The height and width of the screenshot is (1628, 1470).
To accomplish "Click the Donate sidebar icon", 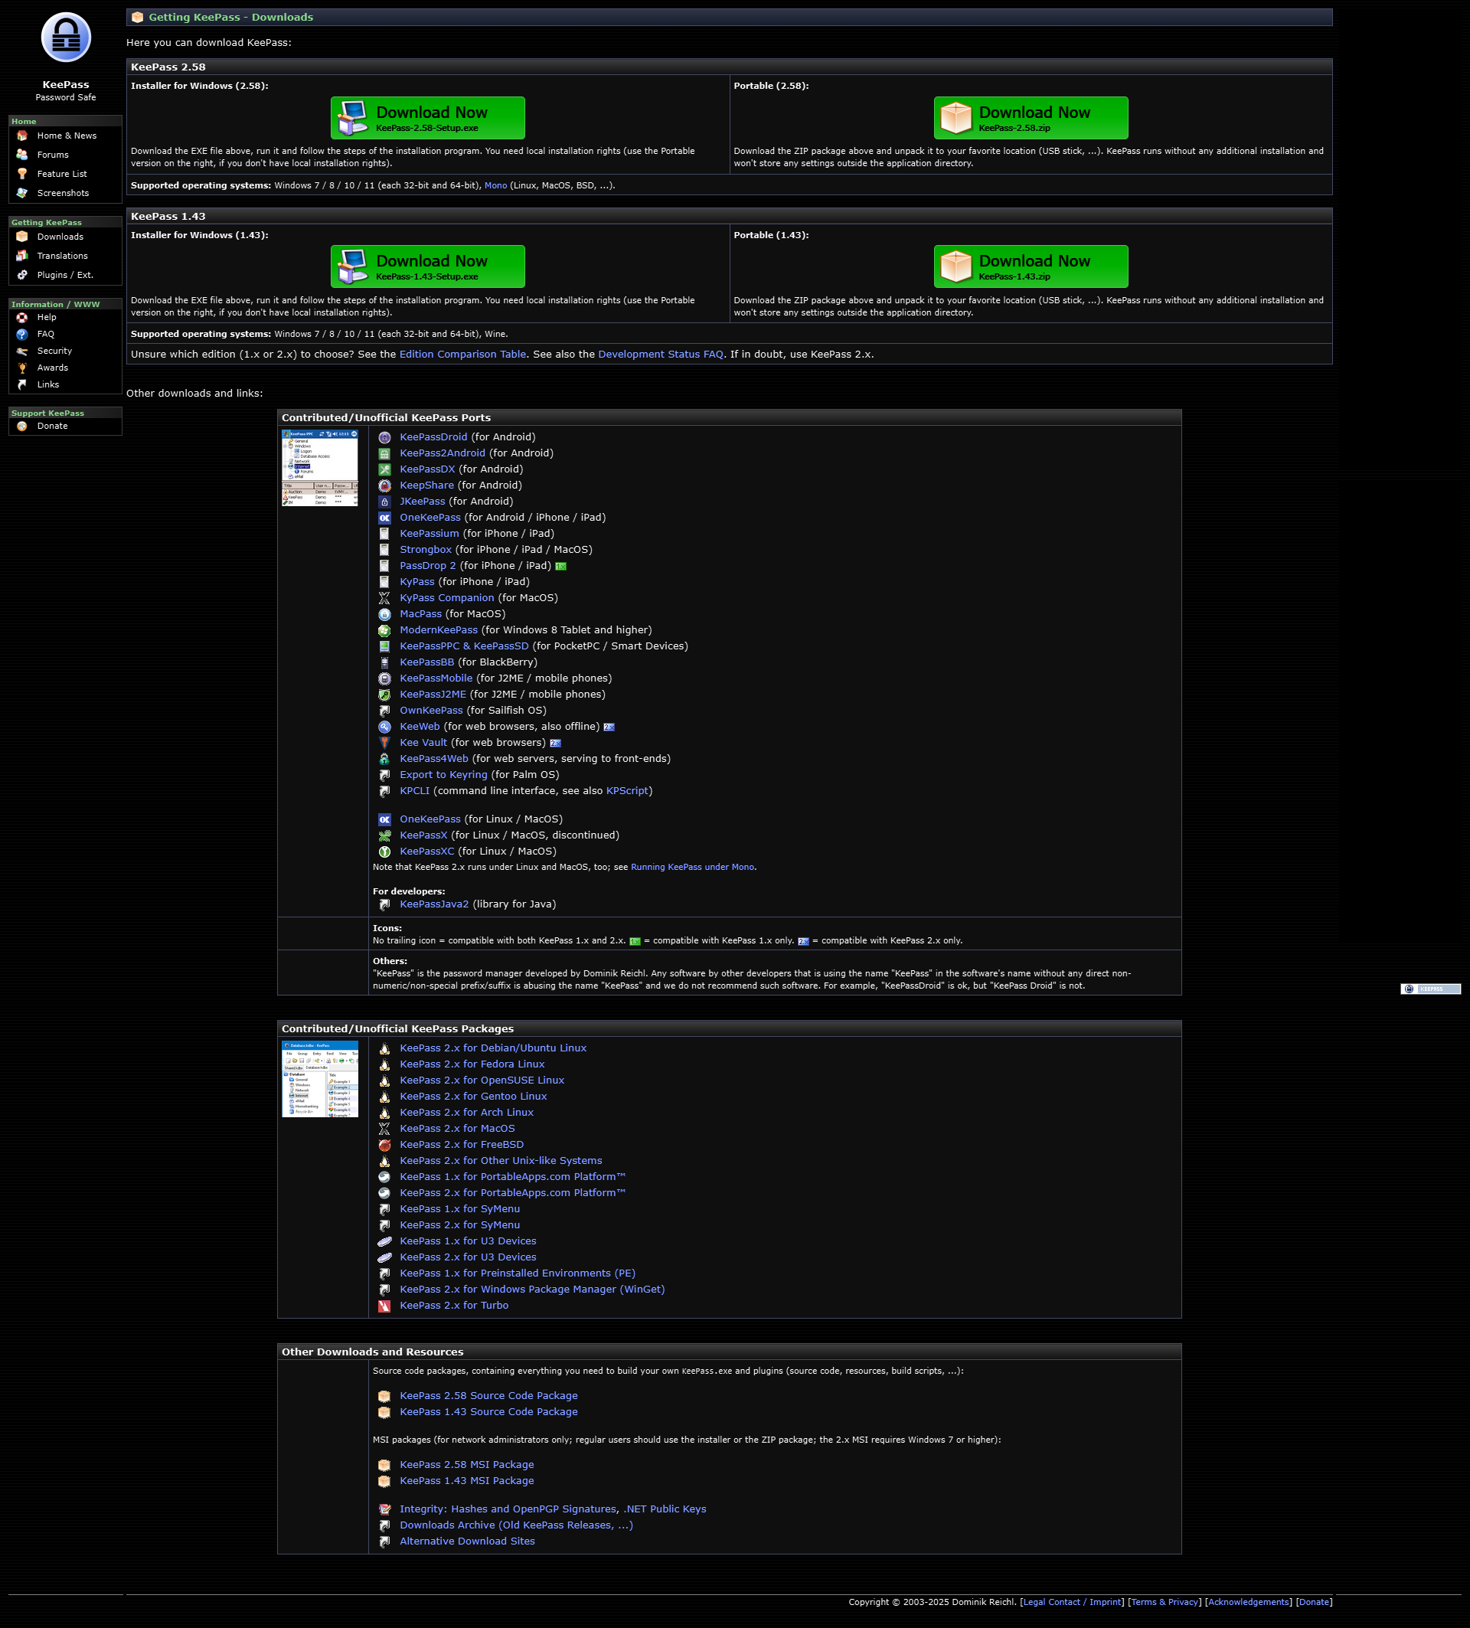I will click(21, 427).
